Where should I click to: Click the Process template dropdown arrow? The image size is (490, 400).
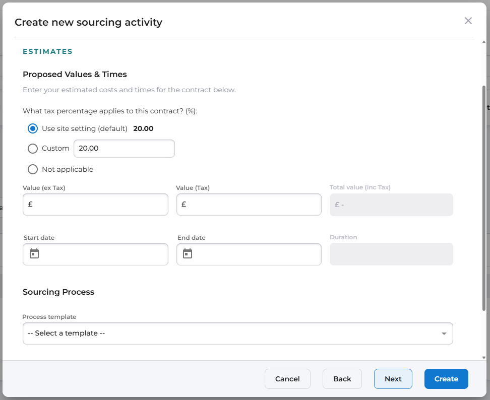click(x=444, y=334)
